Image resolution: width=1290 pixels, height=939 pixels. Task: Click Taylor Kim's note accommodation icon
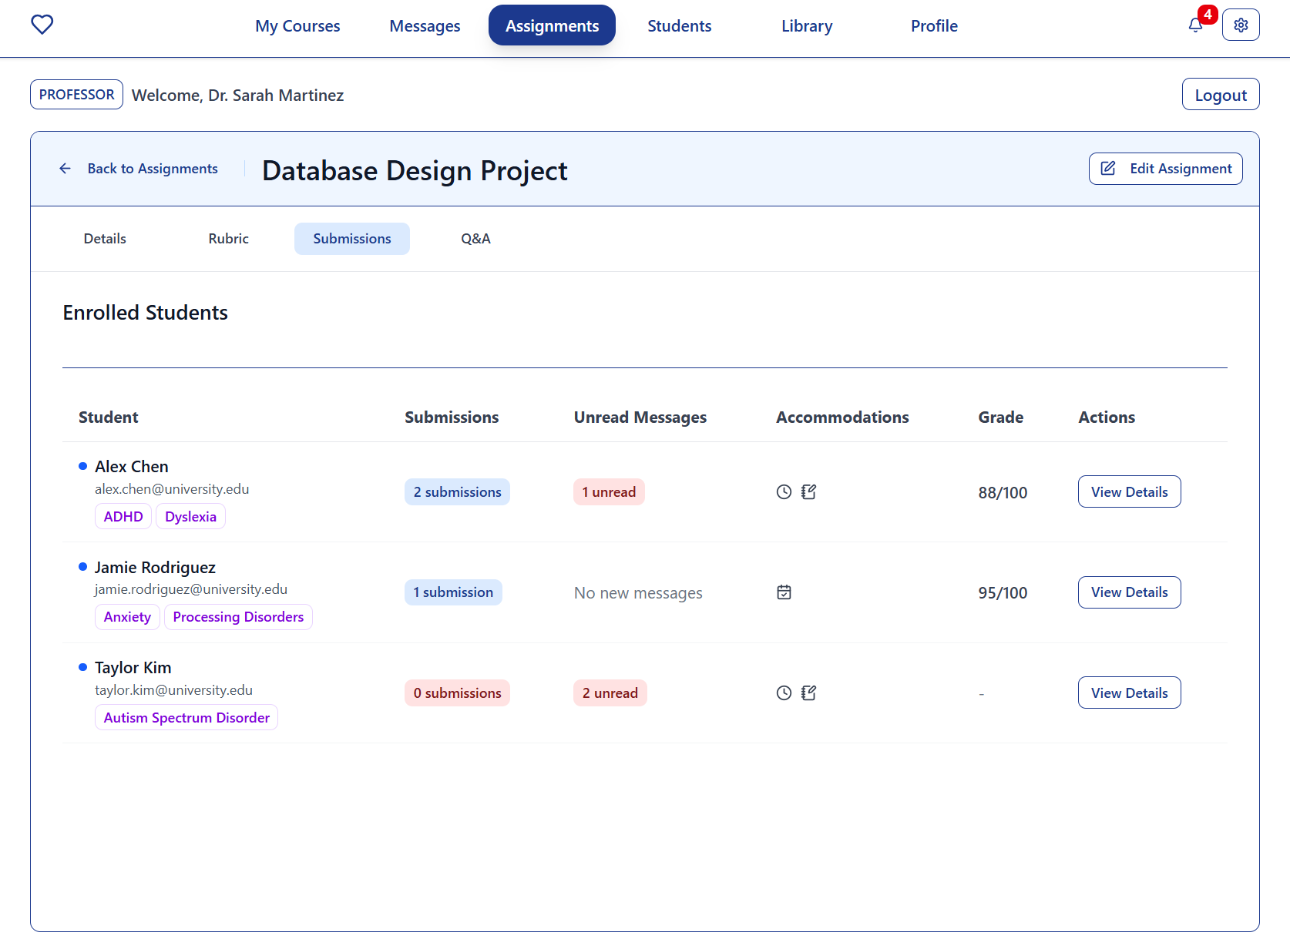(x=808, y=693)
